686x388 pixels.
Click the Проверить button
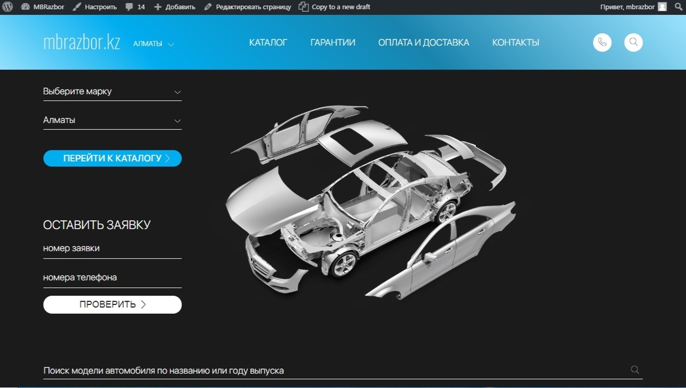[113, 304]
